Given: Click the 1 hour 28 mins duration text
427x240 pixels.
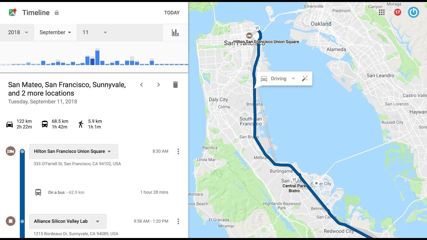Looking at the screenshot, I should (154, 192).
